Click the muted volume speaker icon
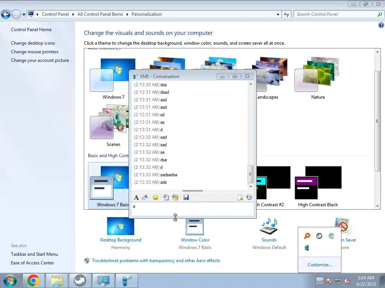 pyautogui.click(x=347, y=281)
